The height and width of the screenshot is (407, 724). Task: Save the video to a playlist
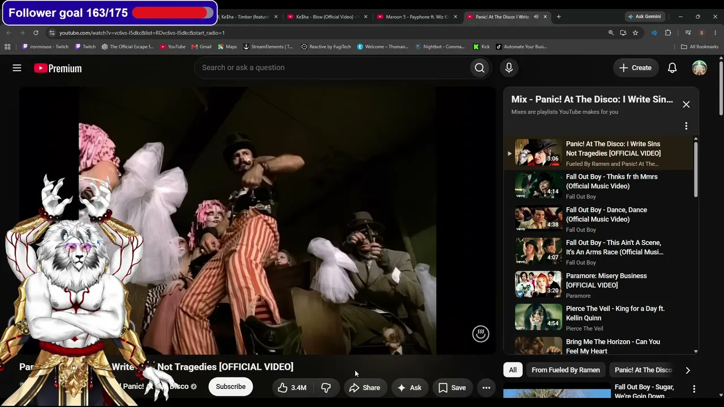click(452, 387)
